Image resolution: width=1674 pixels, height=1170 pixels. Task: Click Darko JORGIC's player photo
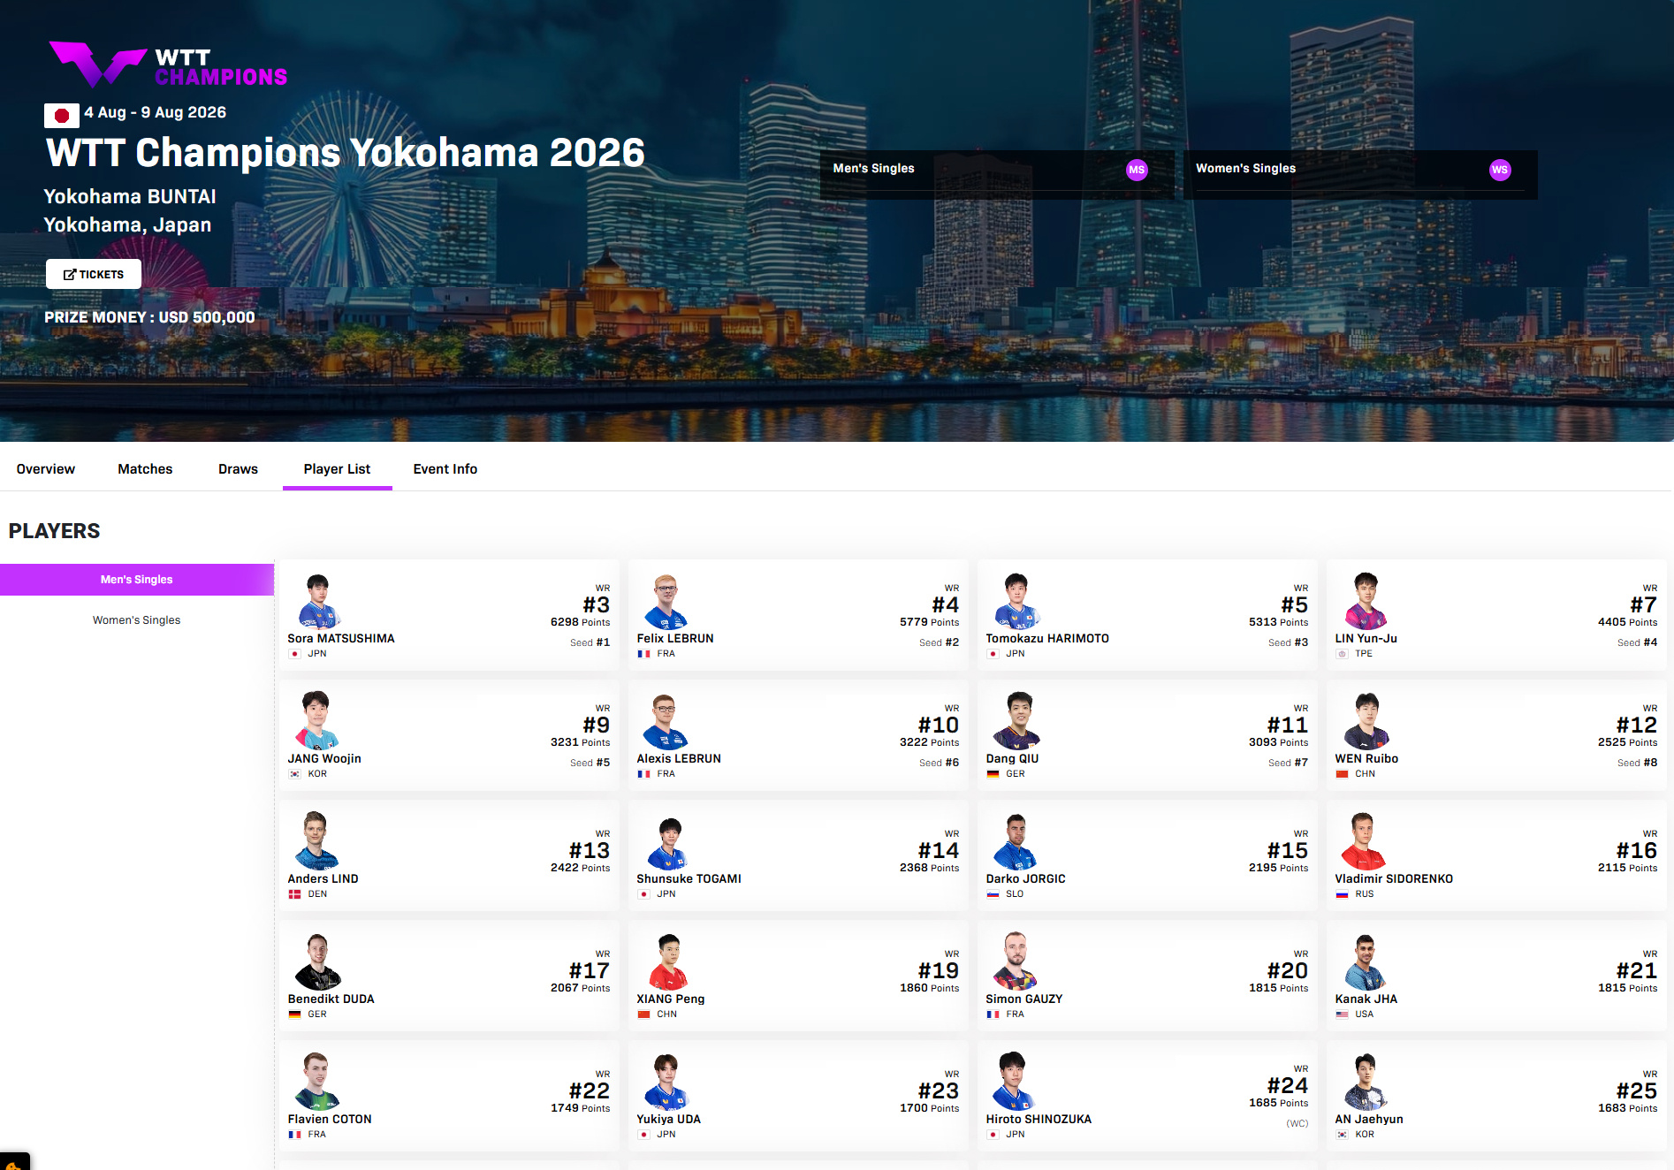click(x=1015, y=841)
